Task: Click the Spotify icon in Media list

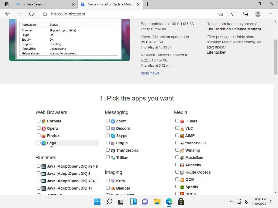Action: coord(182,187)
